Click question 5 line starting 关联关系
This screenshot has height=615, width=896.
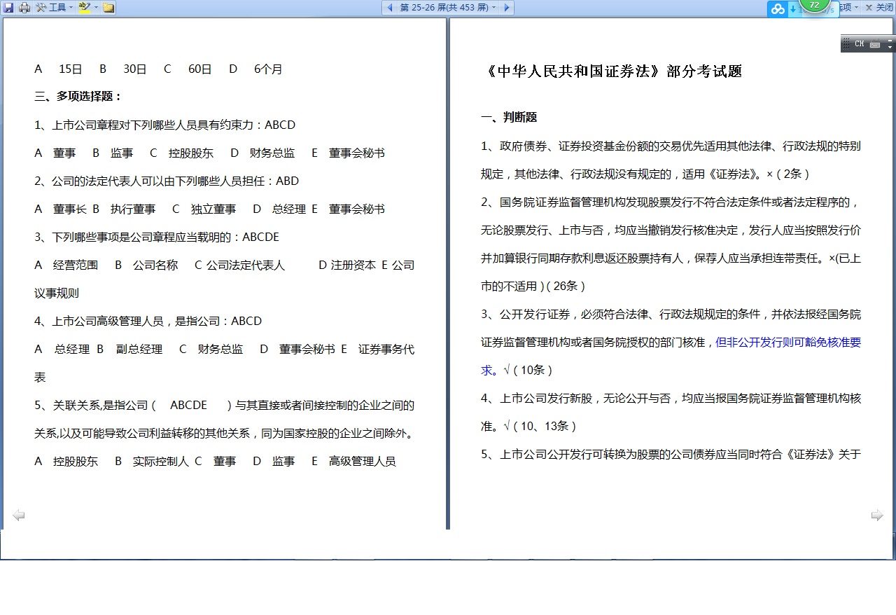[225, 405]
